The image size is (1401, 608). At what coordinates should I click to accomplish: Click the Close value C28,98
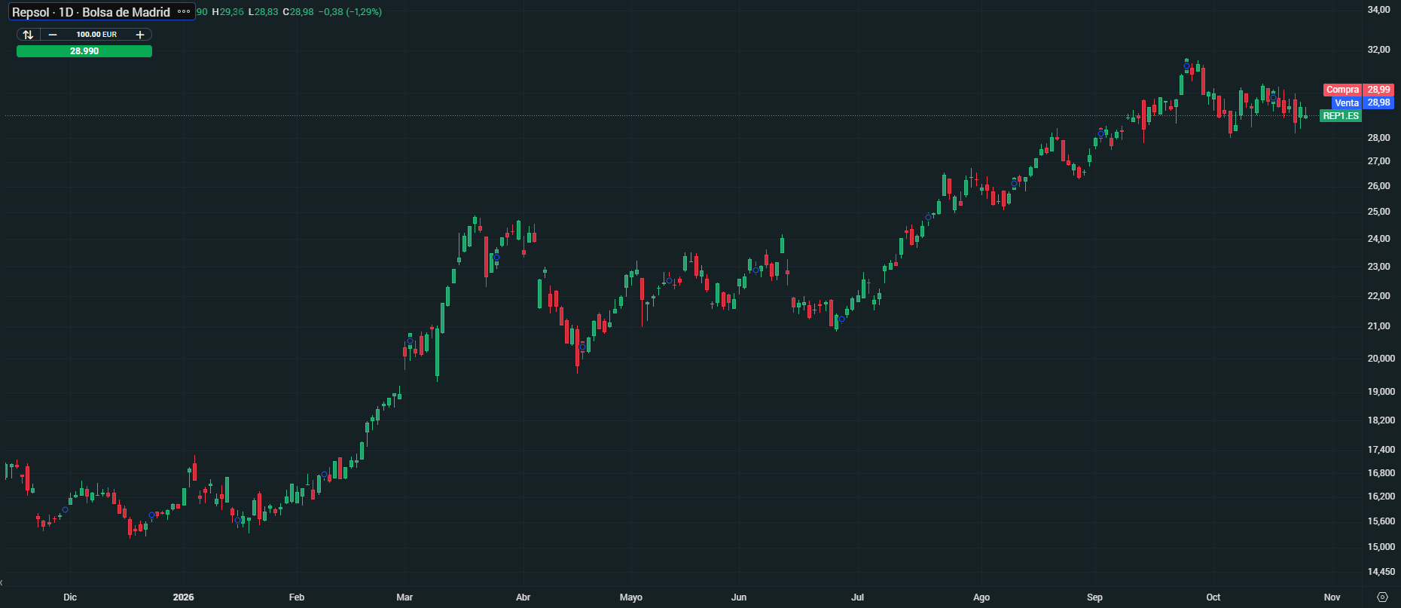298,12
